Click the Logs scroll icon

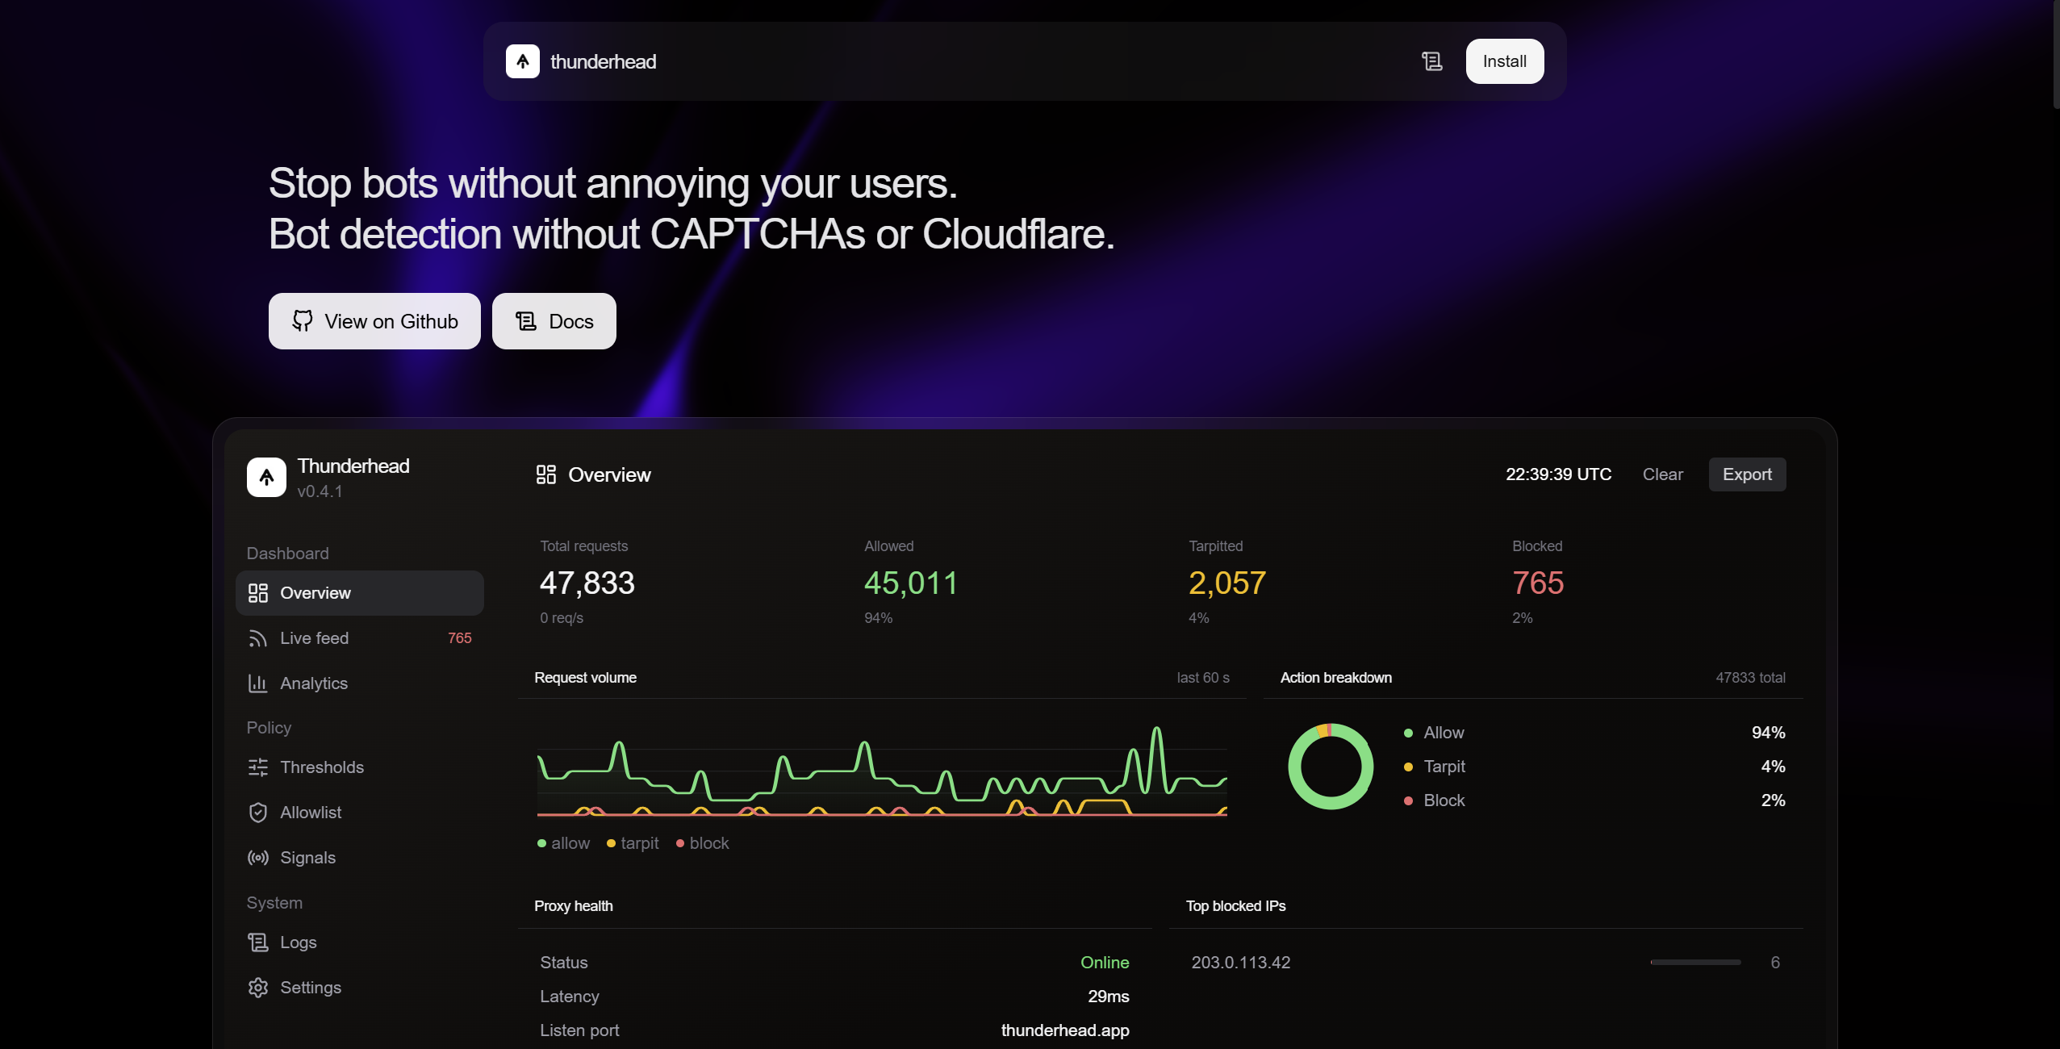258,942
